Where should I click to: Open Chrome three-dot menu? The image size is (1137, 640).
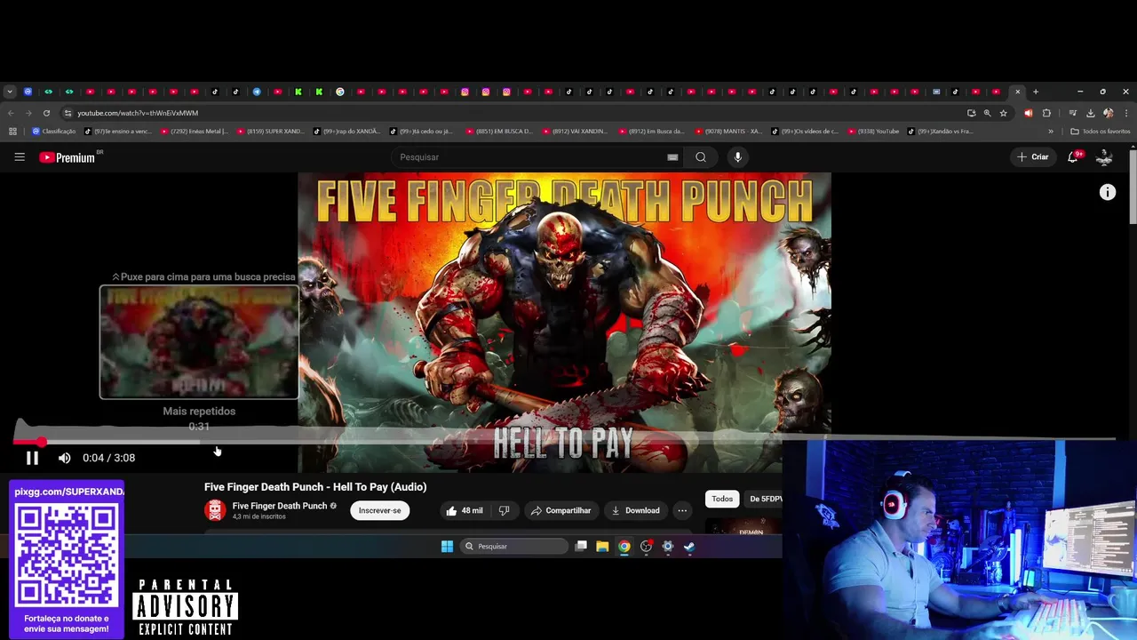tap(1126, 113)
